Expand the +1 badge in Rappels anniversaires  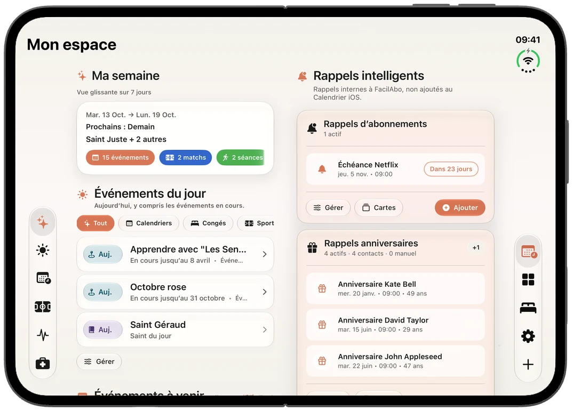(476, 247)
